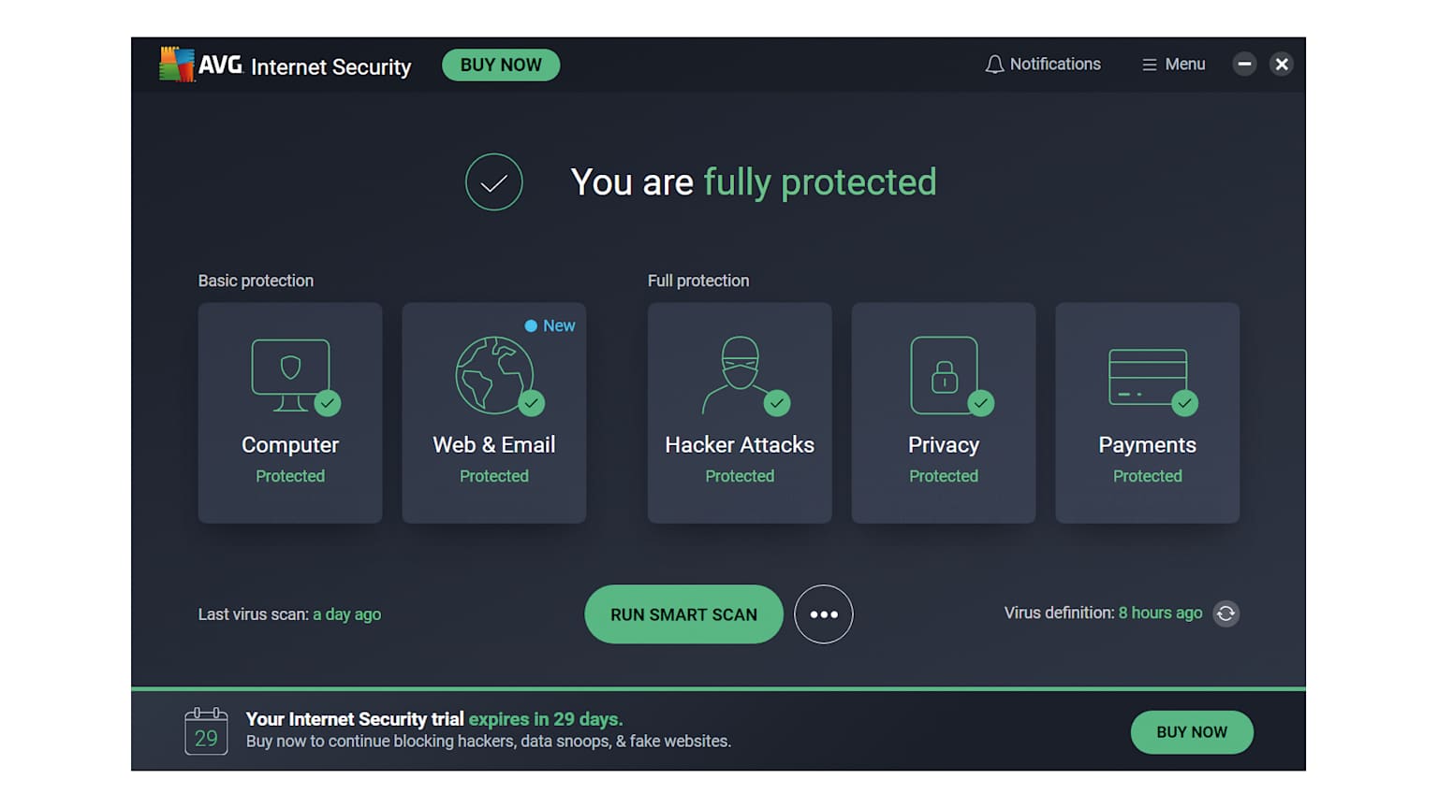The width and height of the screenshot is (1438, 808).
Task: Click the New badge on Web & Email
Action: [x=550, y=325]
